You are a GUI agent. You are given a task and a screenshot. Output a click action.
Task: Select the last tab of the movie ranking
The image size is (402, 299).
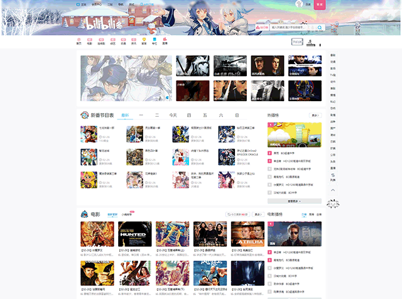pyautogui.click(x=319, y=214)
